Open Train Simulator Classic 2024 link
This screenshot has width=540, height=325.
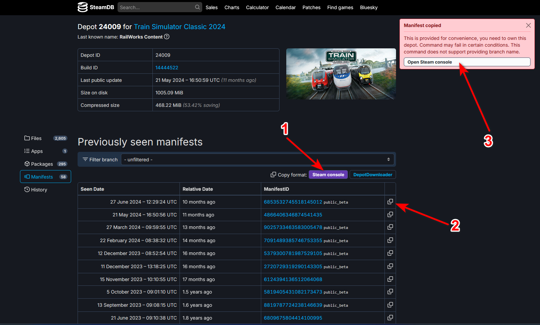tap(180, 27)
